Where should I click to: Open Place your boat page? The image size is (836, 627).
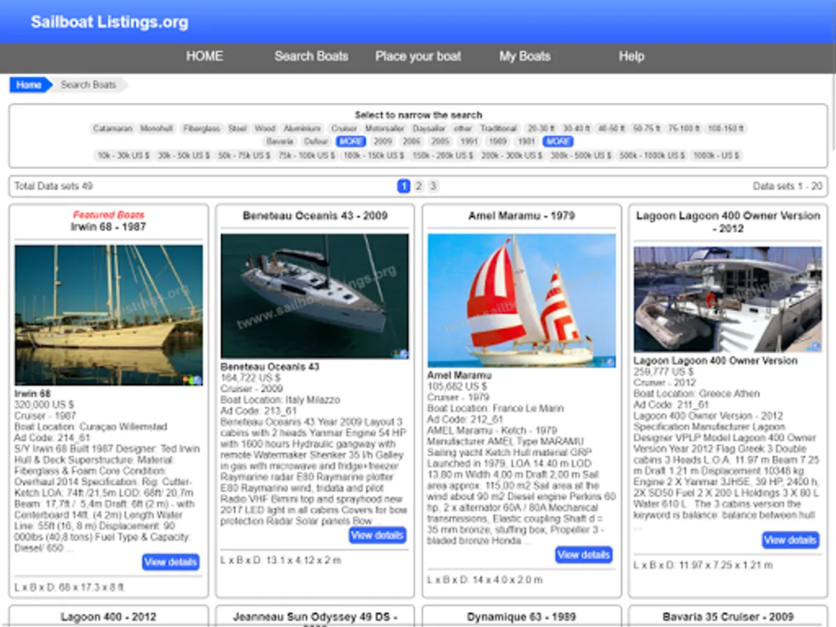[418, 56]
